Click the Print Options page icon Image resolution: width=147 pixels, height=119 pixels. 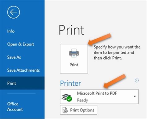pyautogui.click(x=65, y=110)
